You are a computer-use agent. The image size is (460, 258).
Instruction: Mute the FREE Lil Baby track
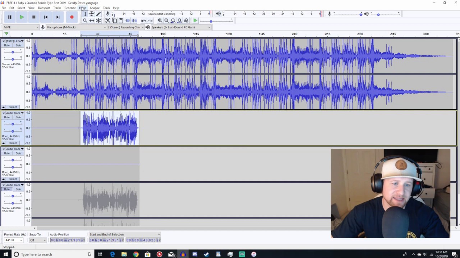pos(7,46)
